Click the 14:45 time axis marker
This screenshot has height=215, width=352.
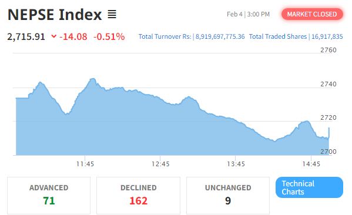pyautogui.click(x=311, y=164)
